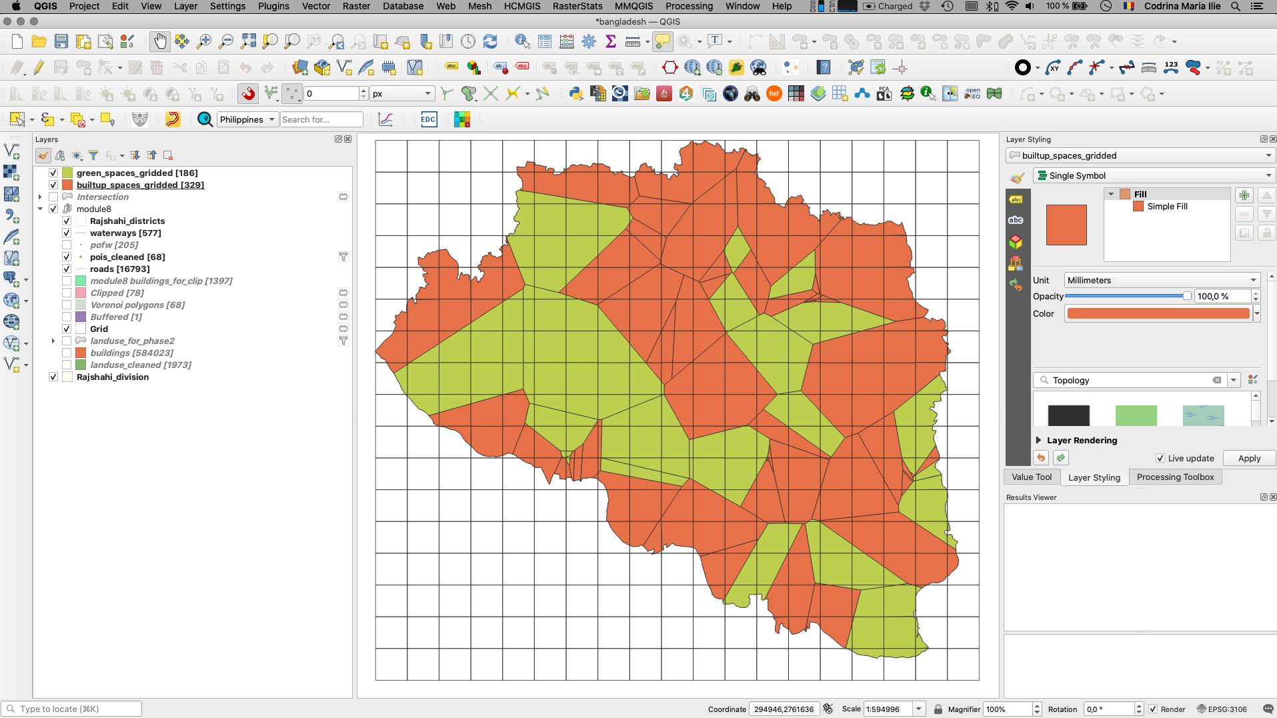Click the Statistical Summary sigma icon
The height and width of the screenshot is (718, 1277).
coord(610,42)
